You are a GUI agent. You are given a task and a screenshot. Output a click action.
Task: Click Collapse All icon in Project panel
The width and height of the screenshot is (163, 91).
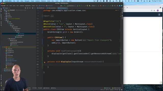tap(30, 8)
